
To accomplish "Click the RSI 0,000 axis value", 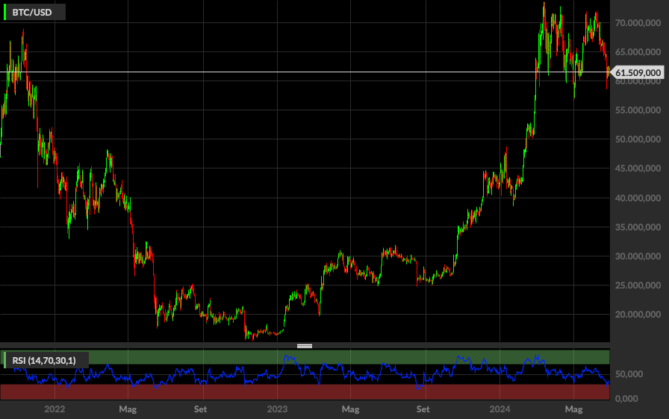I will pyautogui.click(x=626, y=399).
